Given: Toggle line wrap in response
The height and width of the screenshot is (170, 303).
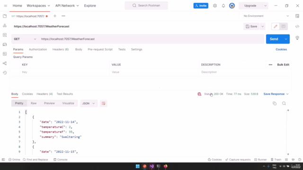Looking at the screenshot, I should [x=103, y=103].
